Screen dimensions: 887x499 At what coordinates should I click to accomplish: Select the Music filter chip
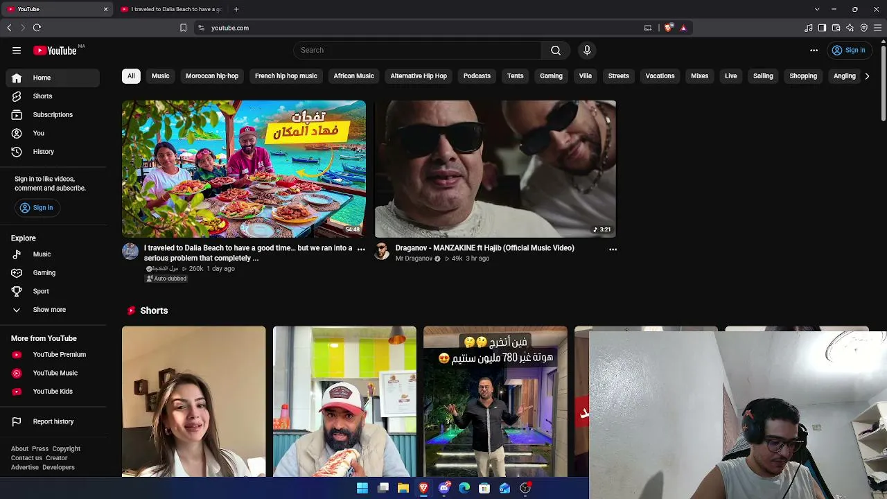(160, 76)
